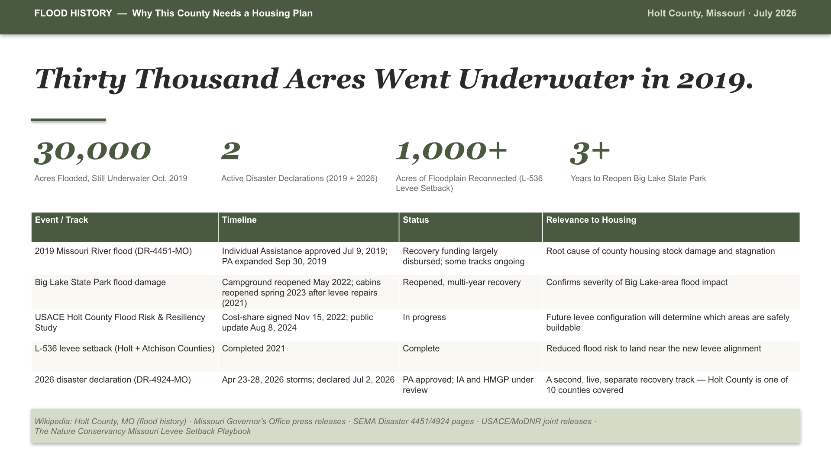
Task: Select 'The Nature Conservancy Missouri Levee Setback Playbook' line
Action: [x=142, y=432]
